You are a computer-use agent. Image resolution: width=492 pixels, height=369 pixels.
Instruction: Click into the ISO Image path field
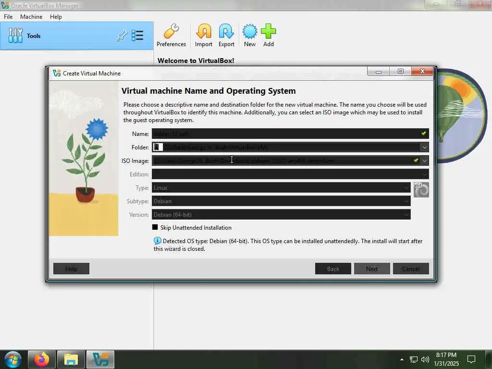[x=286, y=160]
